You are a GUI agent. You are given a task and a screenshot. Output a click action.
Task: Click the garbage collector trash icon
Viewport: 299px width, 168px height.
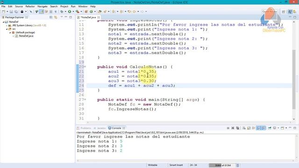pyautogui.click(x=238, y=165)
